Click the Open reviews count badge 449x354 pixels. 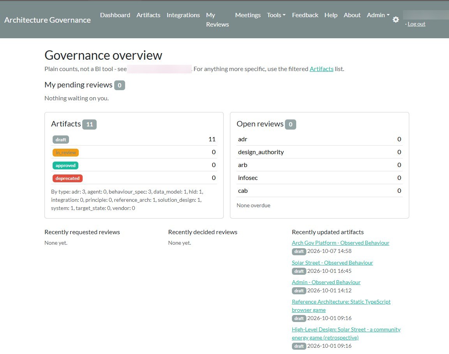pyautogui.click(x=290, y=125)
